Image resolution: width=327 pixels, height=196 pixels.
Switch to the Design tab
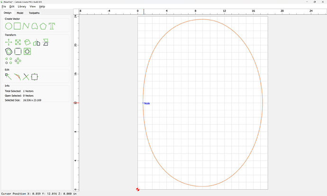pos(8,13)
